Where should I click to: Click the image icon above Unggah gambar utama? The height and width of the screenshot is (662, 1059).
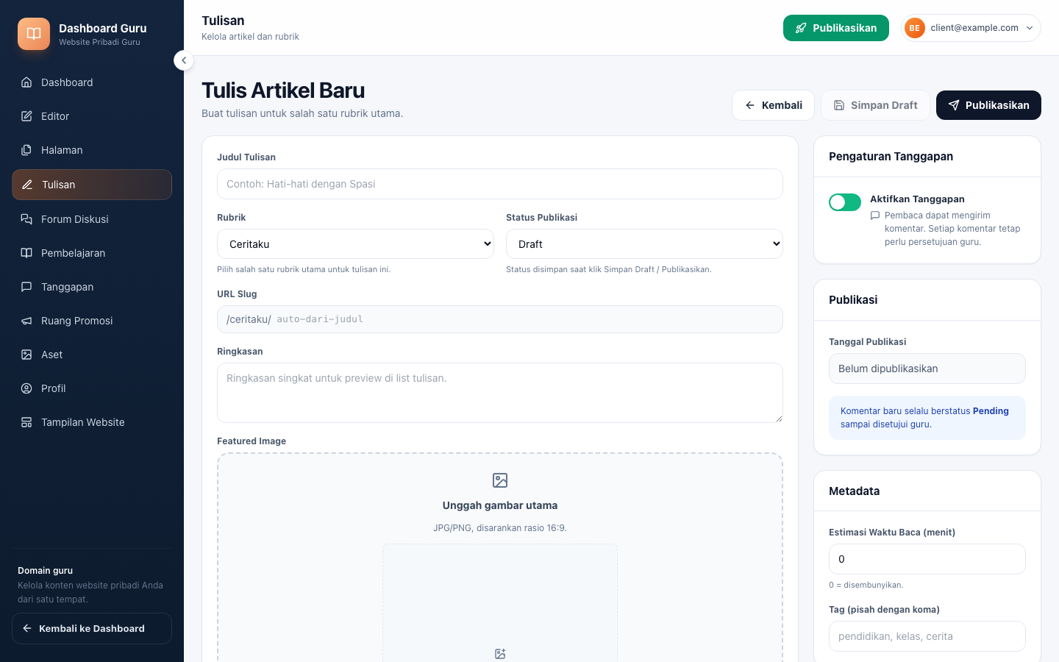tap(500, 480)
